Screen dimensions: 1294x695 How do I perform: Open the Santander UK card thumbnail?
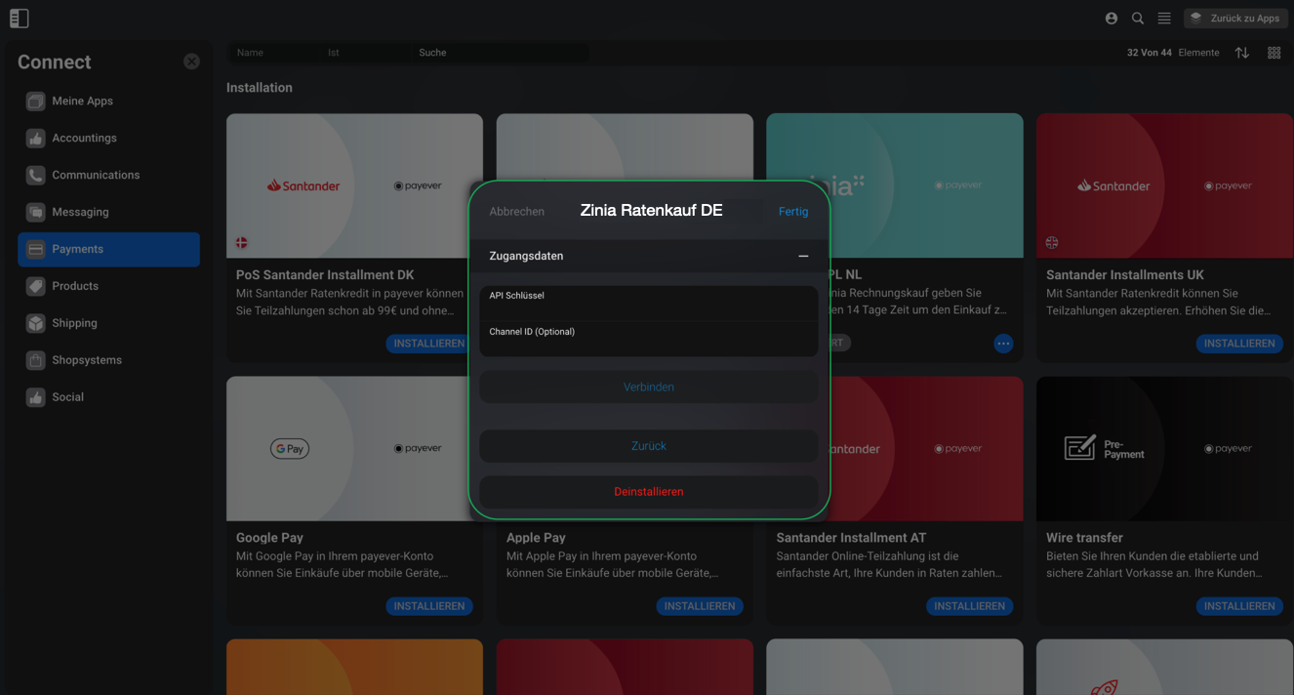pyautogui.click(x=1164, y=185)
